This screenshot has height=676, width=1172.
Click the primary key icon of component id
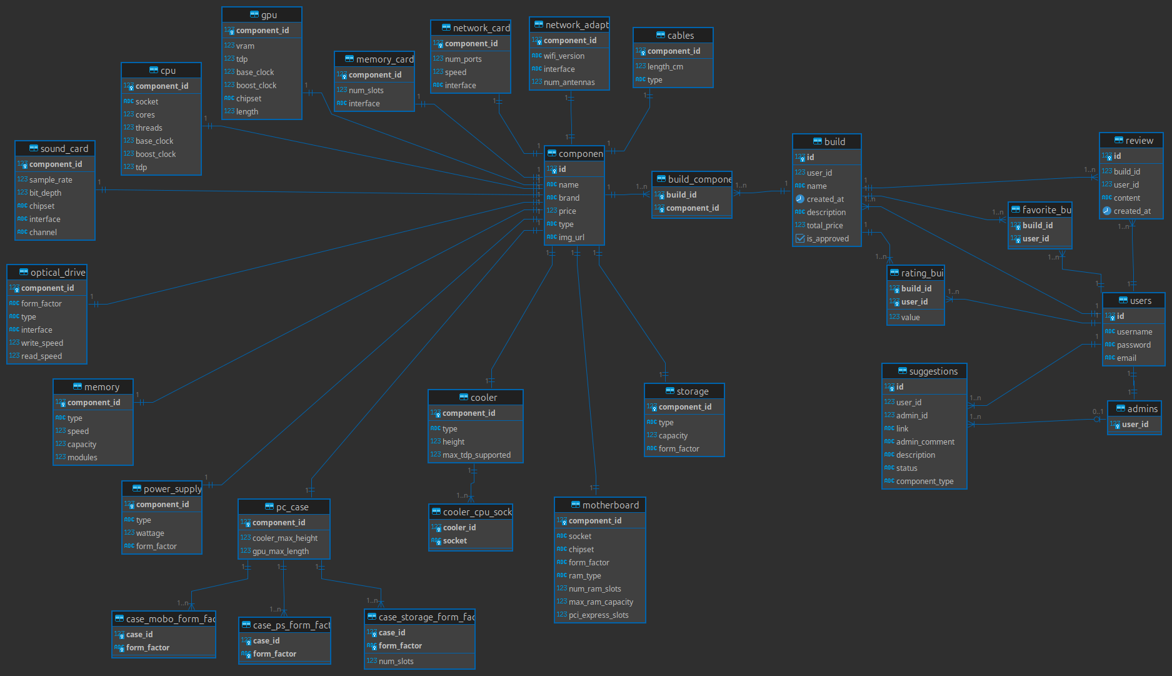[552, 169]
